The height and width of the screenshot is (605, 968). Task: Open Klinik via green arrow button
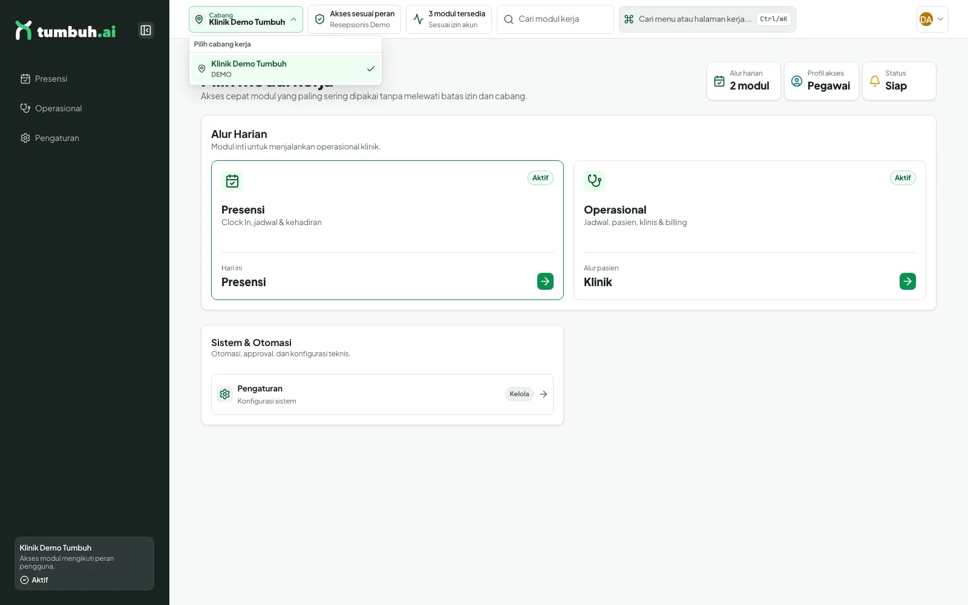point(907,281)
